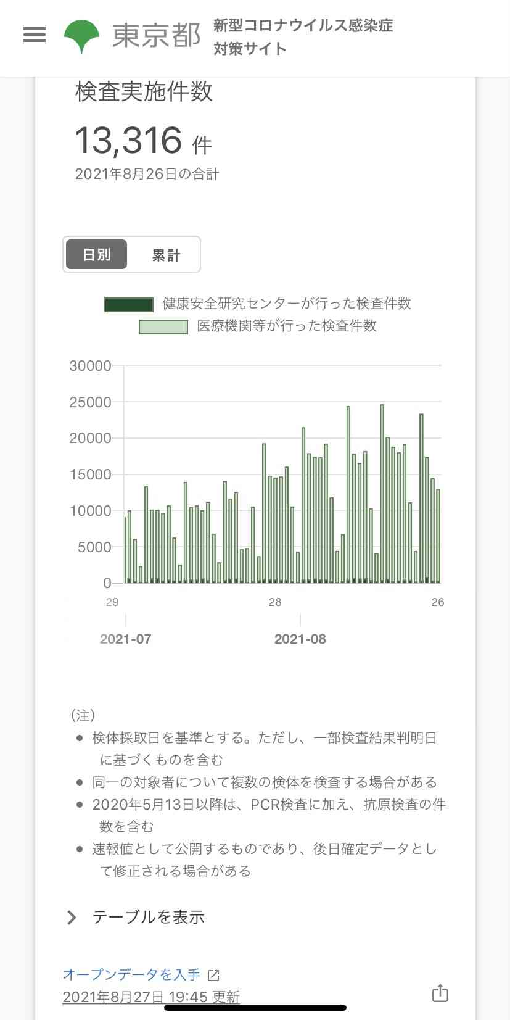Screen dimensions: 510x1020
Task: Click the chevron arrow next to テーブルを表示
Action: [72, 918]
